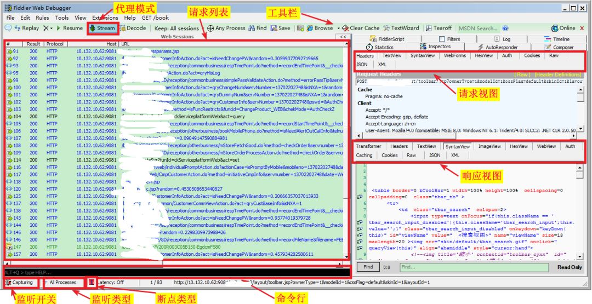The image size is (592, 304).
Task: Open the Tools menu
Action: (x=62, y=18)
